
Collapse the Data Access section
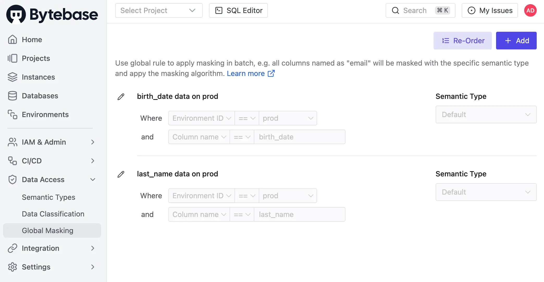click(x=51, y=180)
